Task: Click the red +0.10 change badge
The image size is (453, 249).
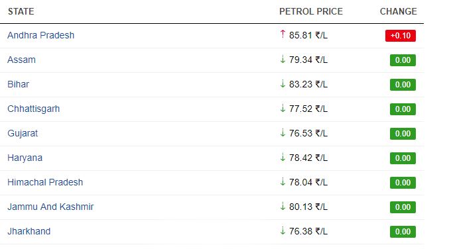Action: 401,36
